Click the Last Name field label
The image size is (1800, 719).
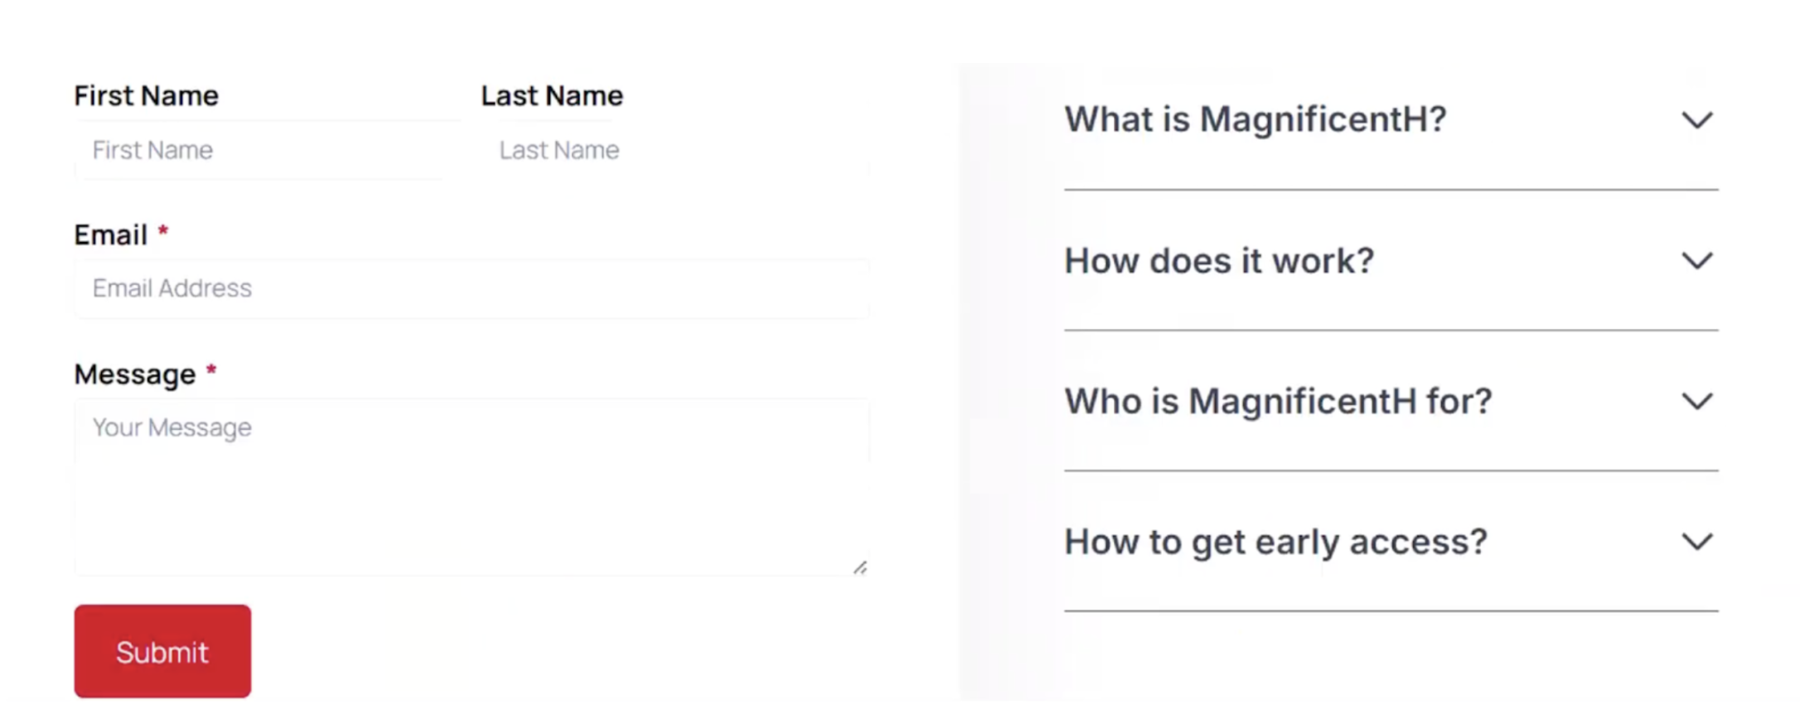click(552, 96)
